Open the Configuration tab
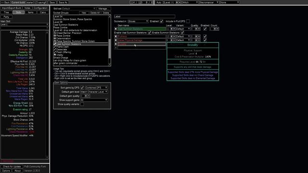Viewport: 308px width, 173px height. (40, 8)
